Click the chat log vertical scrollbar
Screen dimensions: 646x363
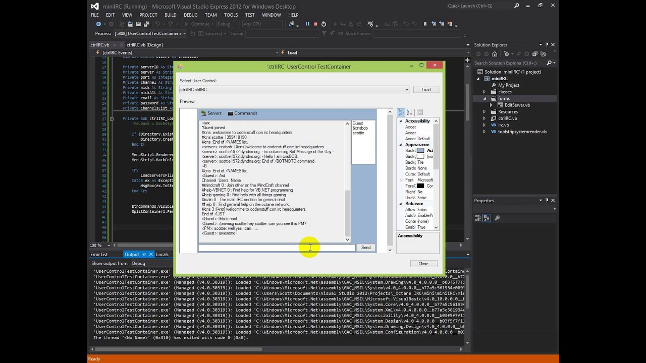pyautogui.click(x=348, y=181)
